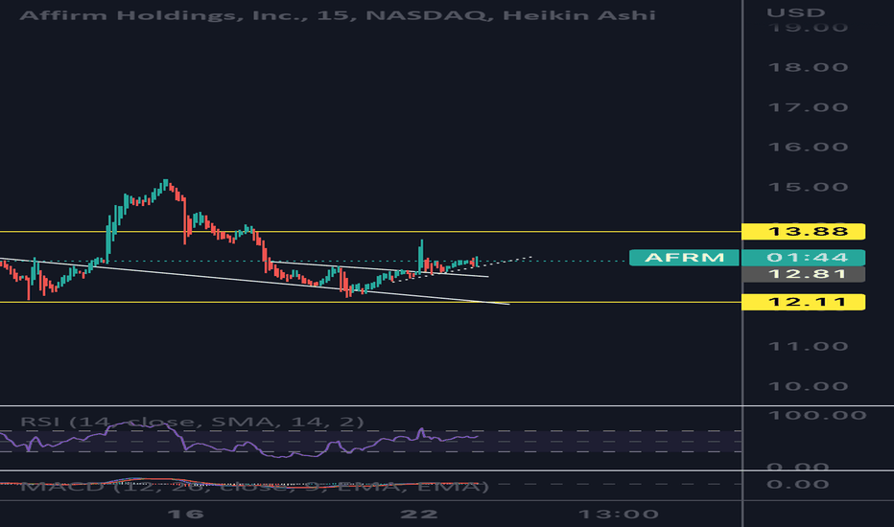894x527 pixels.
Task: Click the 100.00 RSI scale value
Action: coord(817,415)
